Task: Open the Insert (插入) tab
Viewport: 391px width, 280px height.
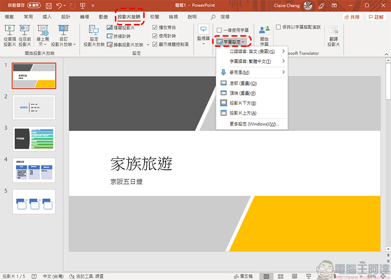Action: pyautogui.click(x=47, y=17)
